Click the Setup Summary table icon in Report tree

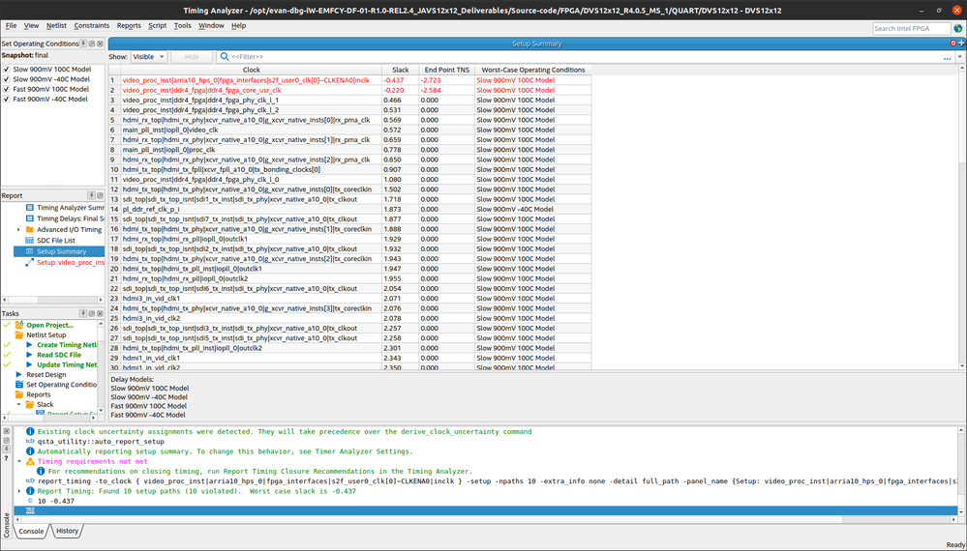[x=29, y=251]
